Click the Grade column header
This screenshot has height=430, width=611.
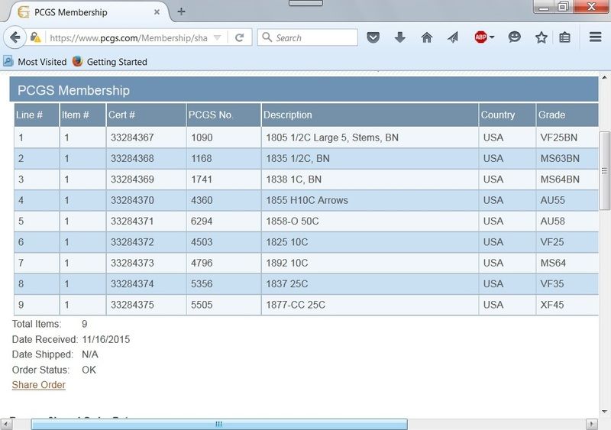[567, 115]
